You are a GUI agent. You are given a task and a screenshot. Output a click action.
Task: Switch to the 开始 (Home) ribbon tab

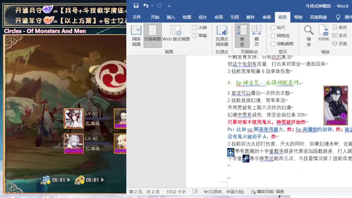[155, 17]
